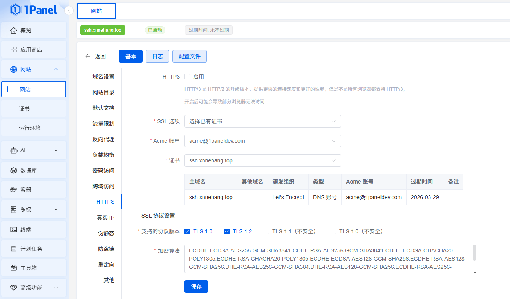Click 返回 to go back
Image resolution: width=510 pixels, height=299 pixels.
click(95, 56)
